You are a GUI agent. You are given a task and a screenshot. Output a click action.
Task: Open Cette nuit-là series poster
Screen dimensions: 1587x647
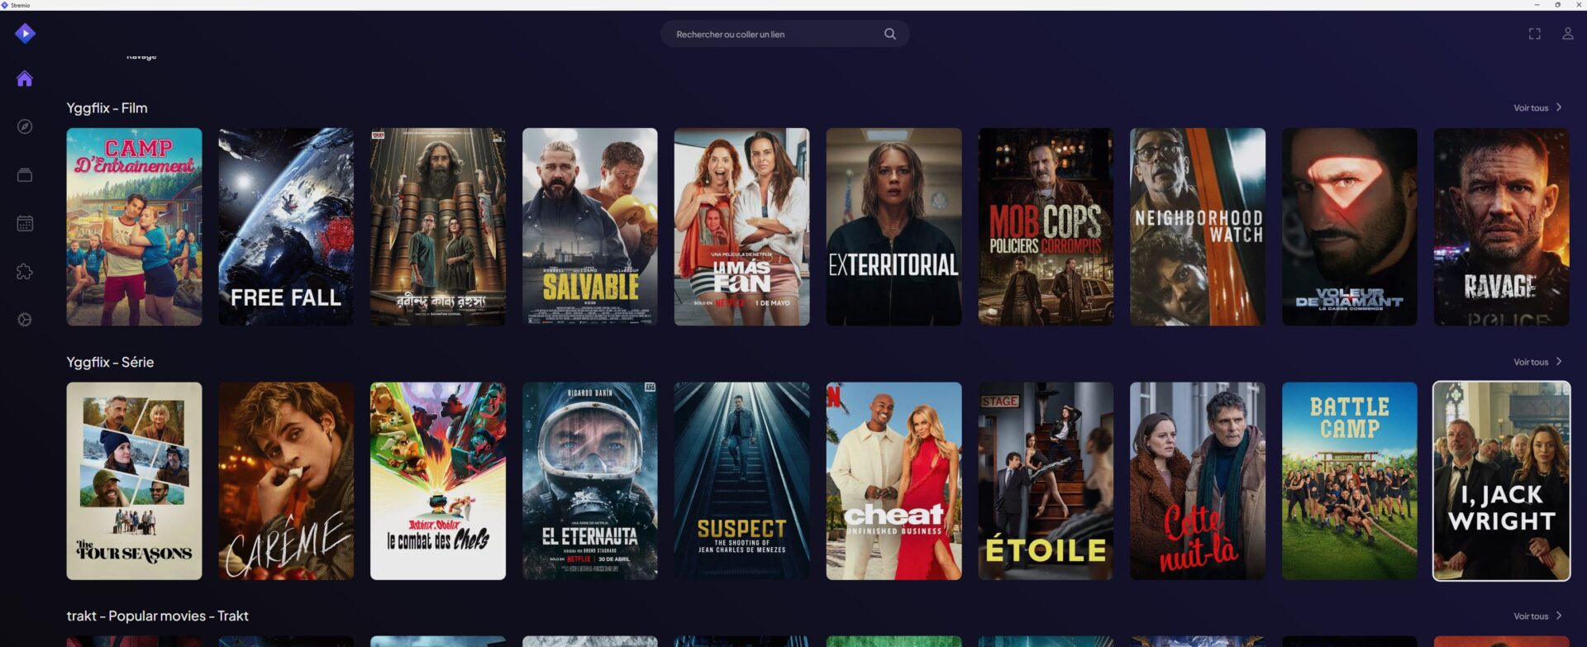tap(1198, 481)
